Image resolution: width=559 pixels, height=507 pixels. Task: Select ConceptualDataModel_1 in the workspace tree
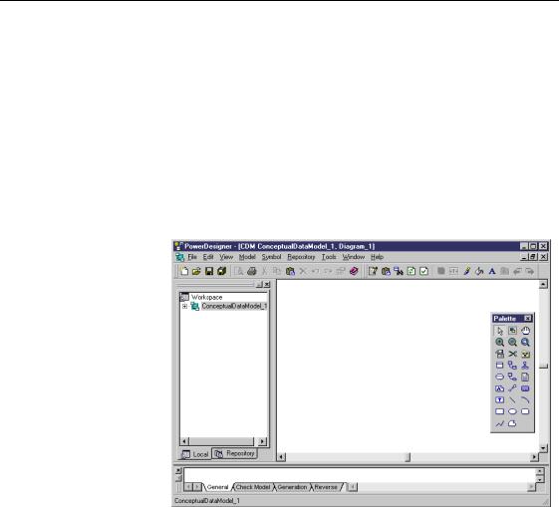234,306
